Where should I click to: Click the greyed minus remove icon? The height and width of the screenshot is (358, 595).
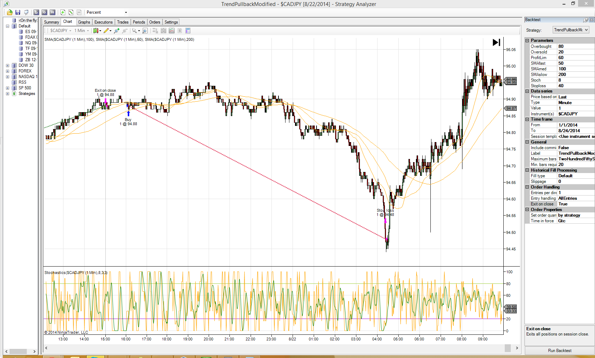79,12
